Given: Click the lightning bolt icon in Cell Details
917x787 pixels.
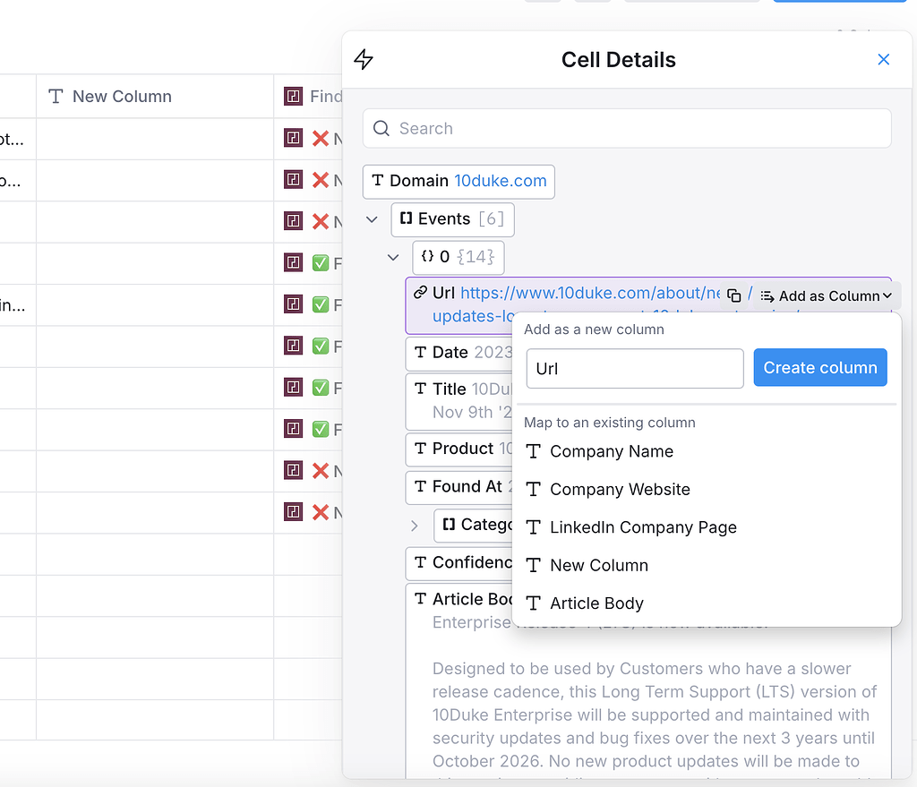Looking at the screenshot, I should pyautogui.click(x=364, y=60).
